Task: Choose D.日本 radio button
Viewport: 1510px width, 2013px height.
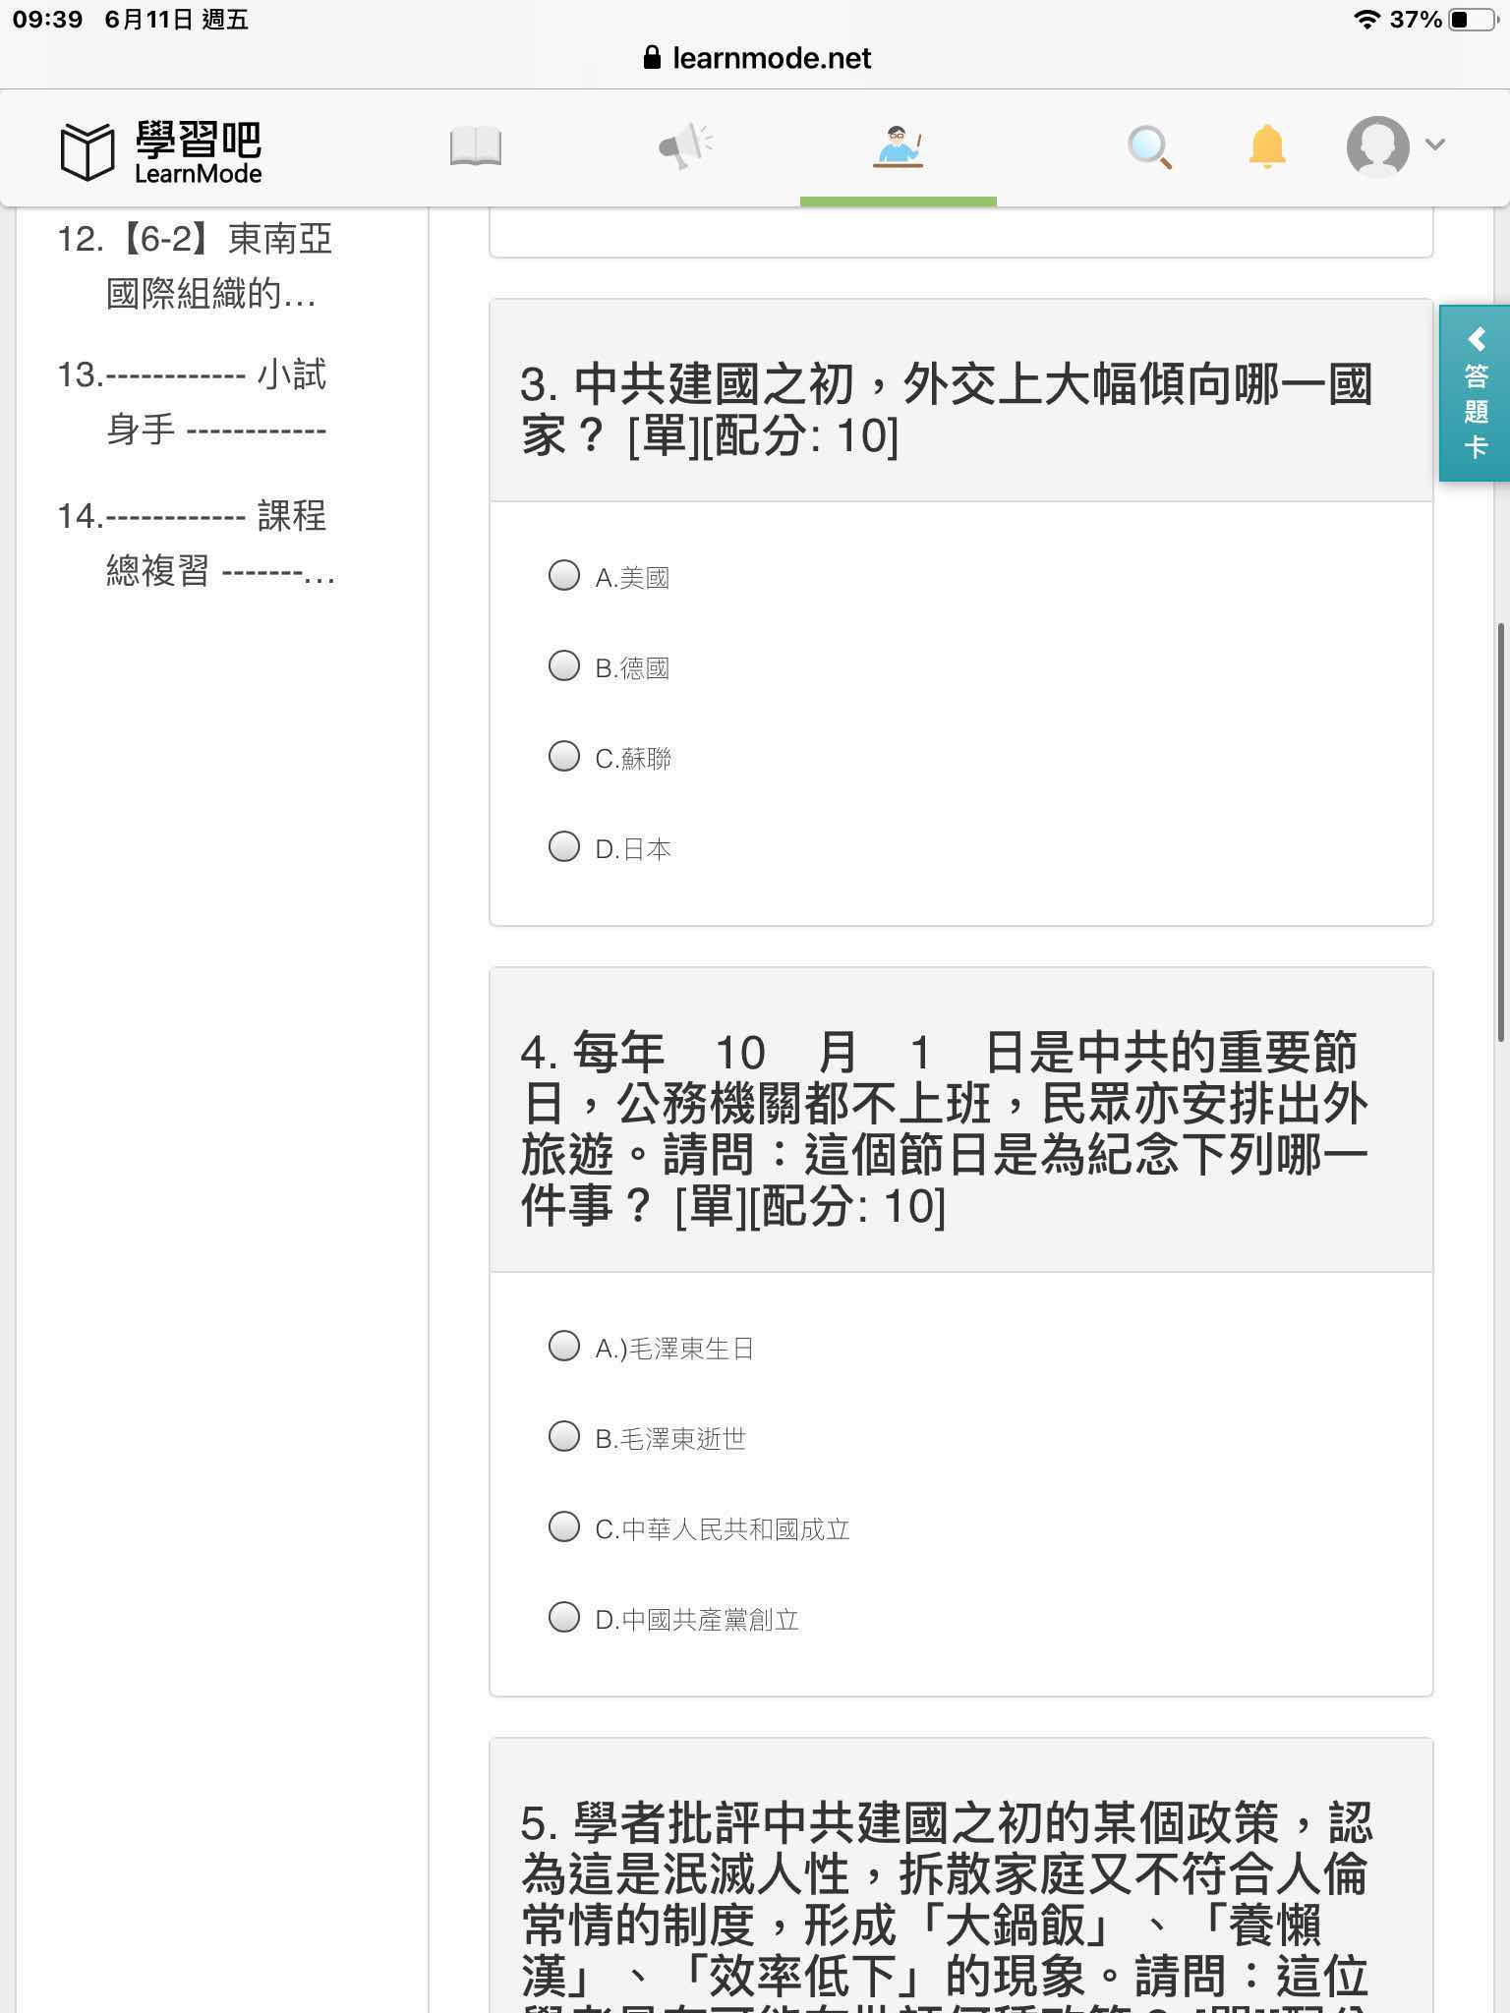Action: tap(563, 847)
